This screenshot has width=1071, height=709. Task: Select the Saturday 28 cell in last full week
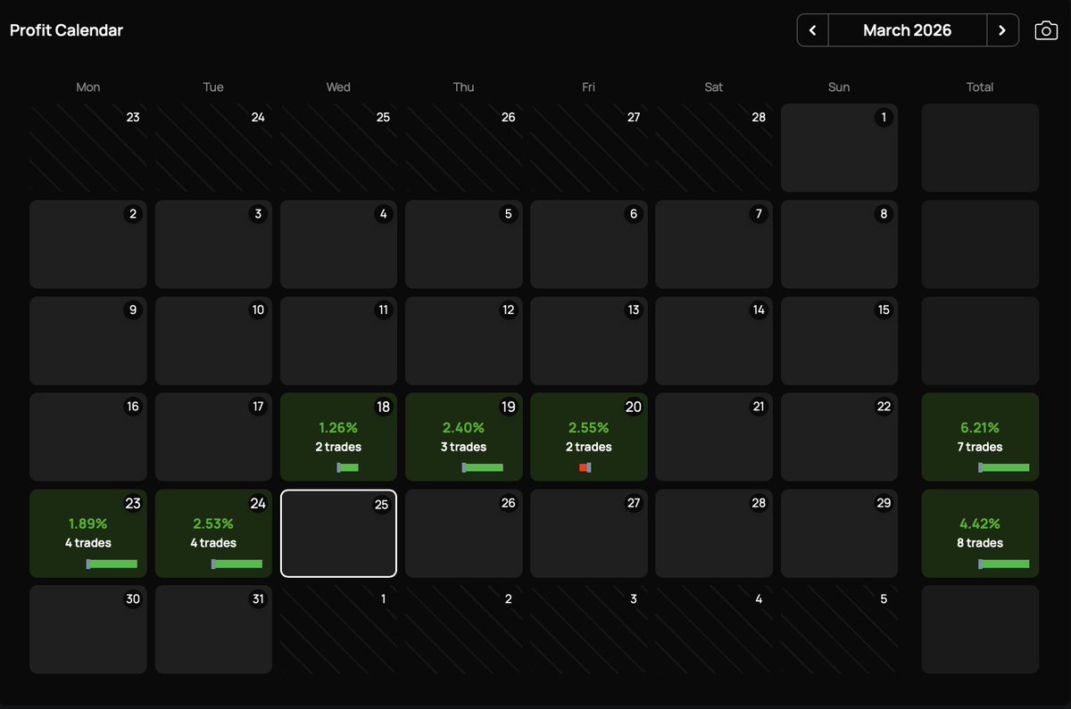[714, 533]
